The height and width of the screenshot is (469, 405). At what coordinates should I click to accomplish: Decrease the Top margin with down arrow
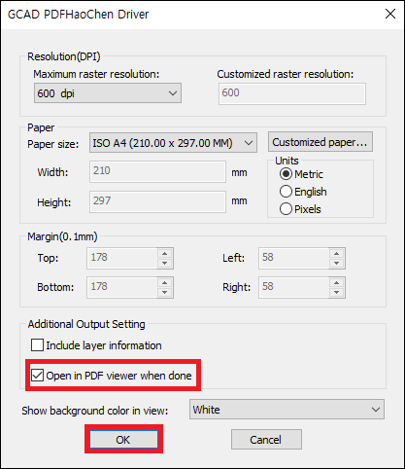click(165, 263)
